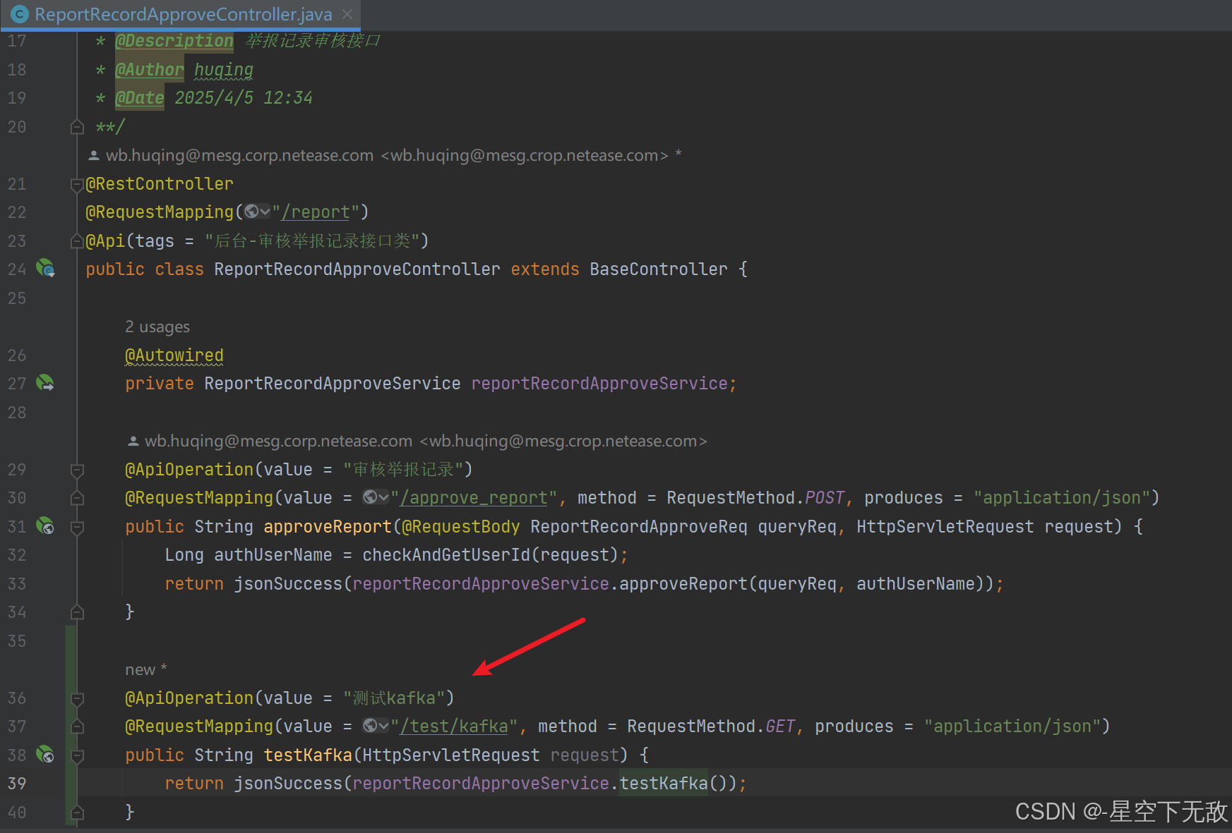The height and width of the screenshot is (833, 1232).
Task: Click the endpoint gutter icon beside testKafka method
Action: click(x=45, y=755)
